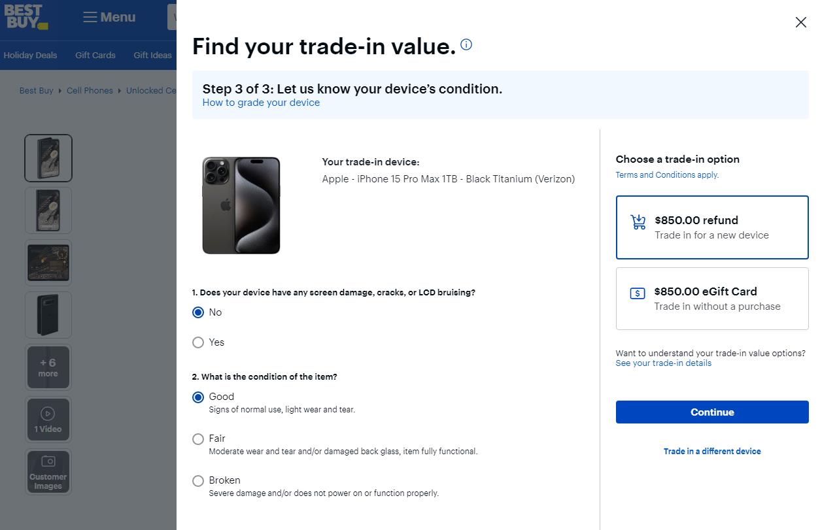Image resolution: width=820 pixels, height=530 pixels.
Task: Click the Best Buy logo
Action: pos(25,17)
